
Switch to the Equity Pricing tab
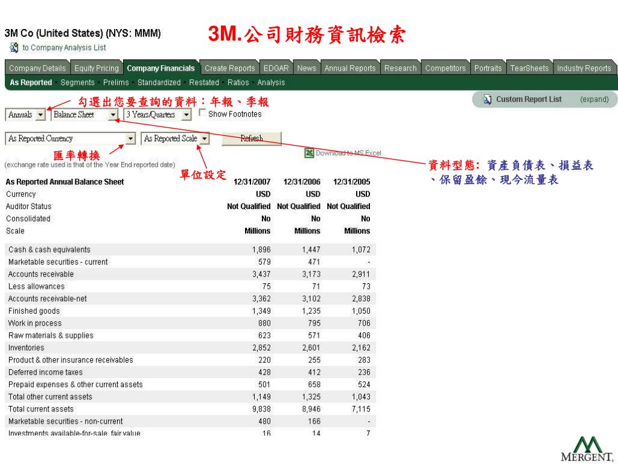click(x=97, y=68)
